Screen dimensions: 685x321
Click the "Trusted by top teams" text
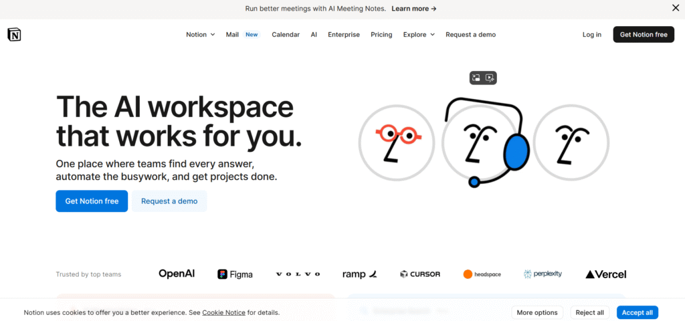click(x=88, y=274)
